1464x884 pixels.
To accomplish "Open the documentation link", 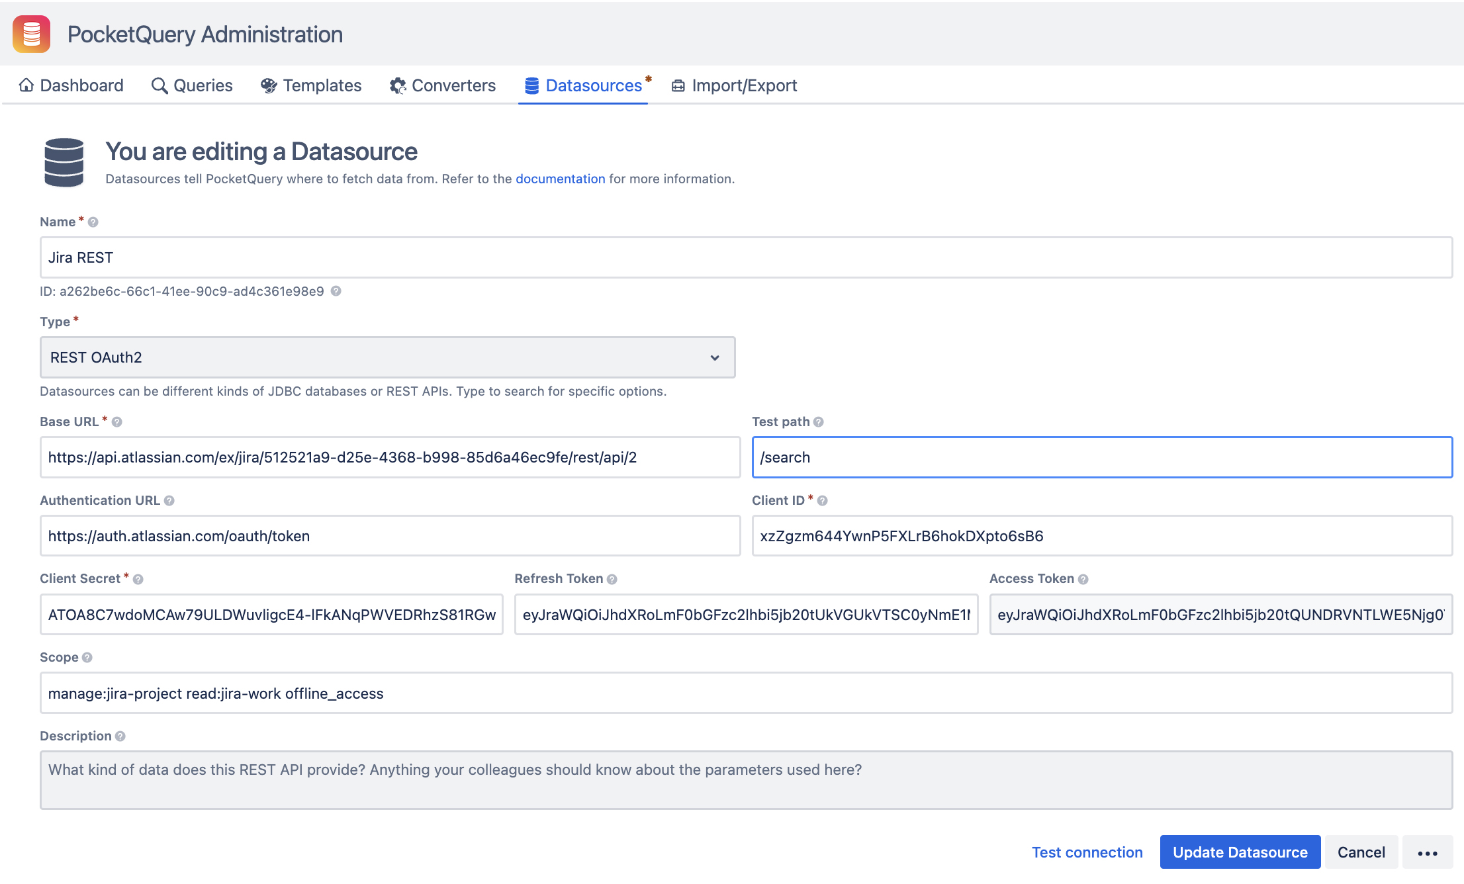I will coord(560,179).
